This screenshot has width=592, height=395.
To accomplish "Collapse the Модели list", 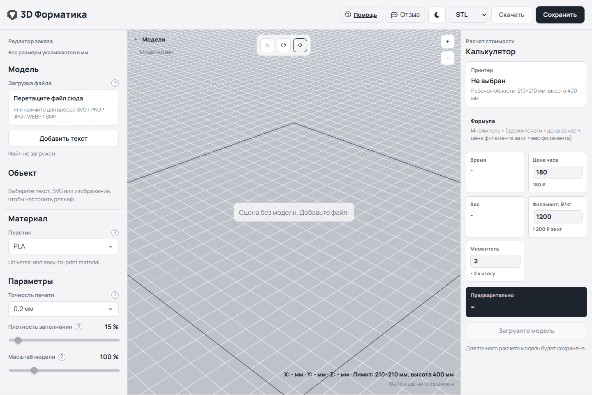I will [136, 39].
